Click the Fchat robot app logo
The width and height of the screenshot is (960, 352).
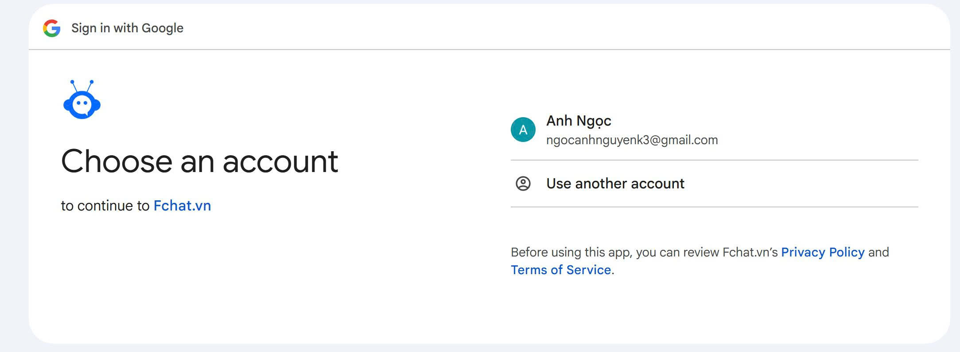pos(82,100)
